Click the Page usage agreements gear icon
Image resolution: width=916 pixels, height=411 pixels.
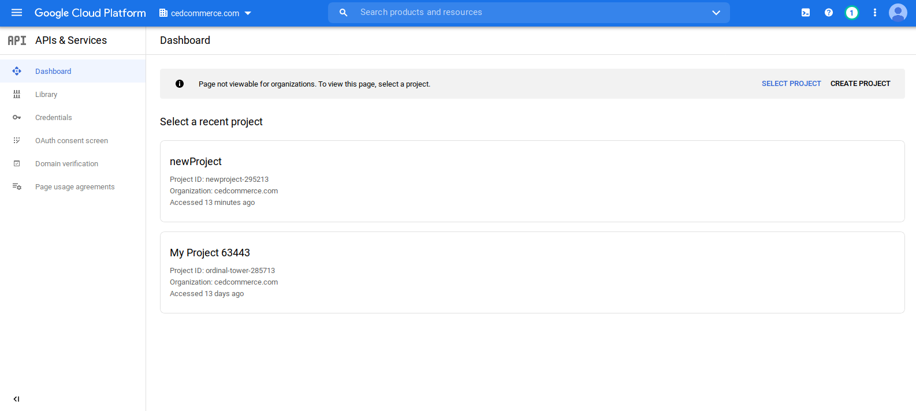coord(17,186)
